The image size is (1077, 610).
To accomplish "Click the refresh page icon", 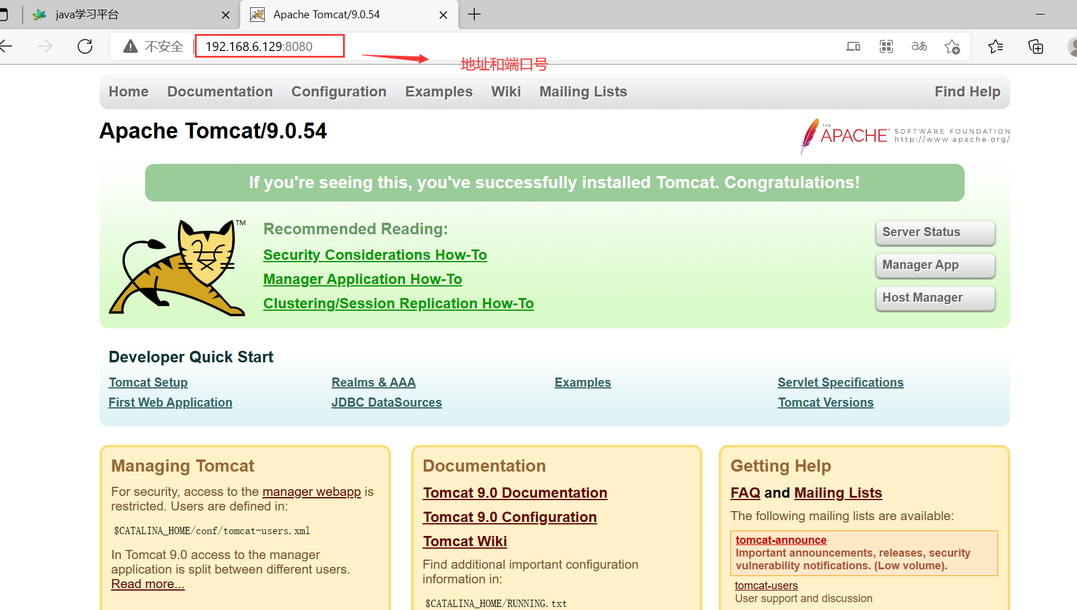I will pyautogui.click(x=85, y=46).
